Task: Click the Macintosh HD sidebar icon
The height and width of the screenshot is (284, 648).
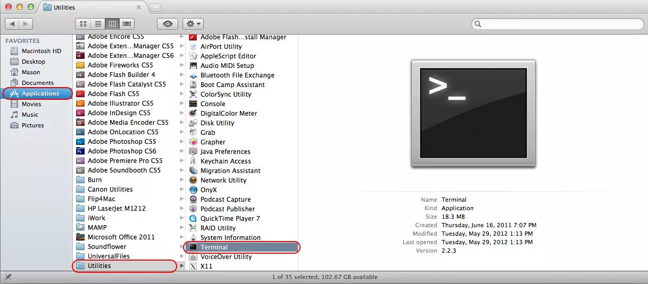Action: pyautogui.click(x=14, y=51)
